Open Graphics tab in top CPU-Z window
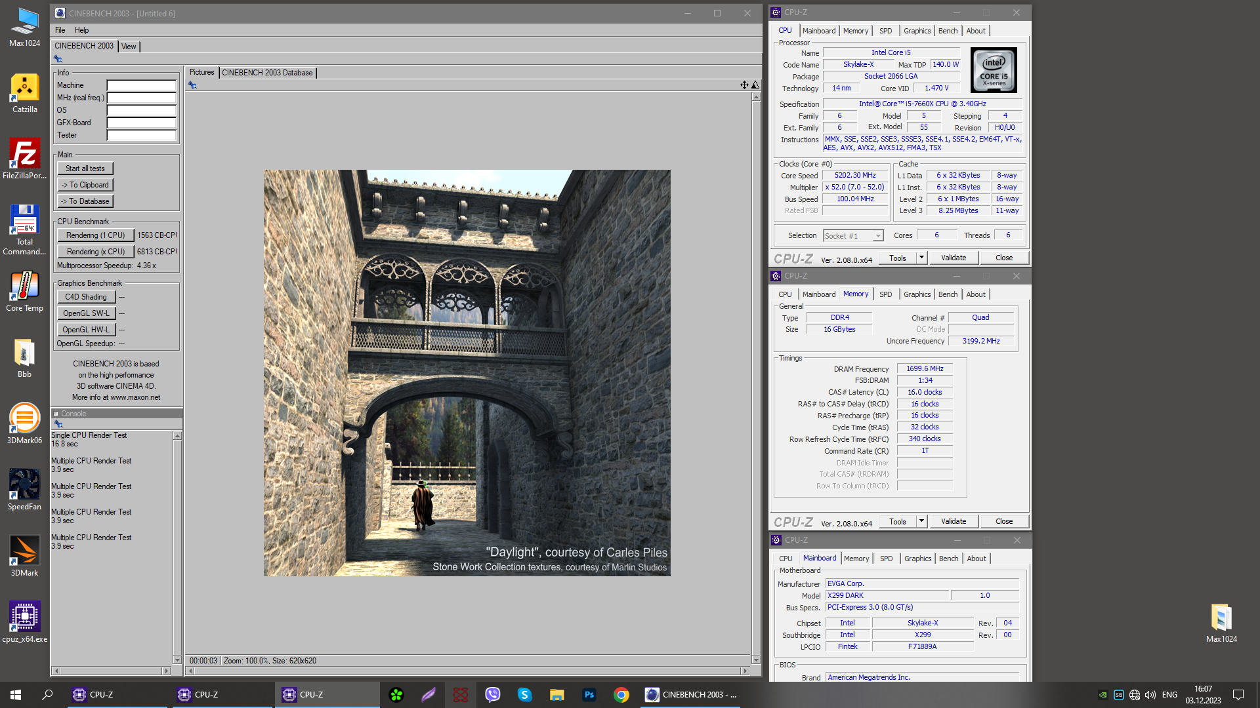1260x708 pixels. pyautogui.click(x=917, y=31)
